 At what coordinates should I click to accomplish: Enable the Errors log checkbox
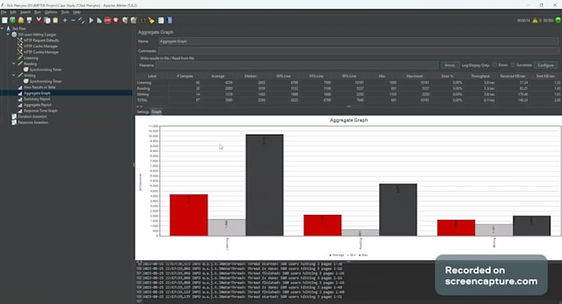[494, 64]
